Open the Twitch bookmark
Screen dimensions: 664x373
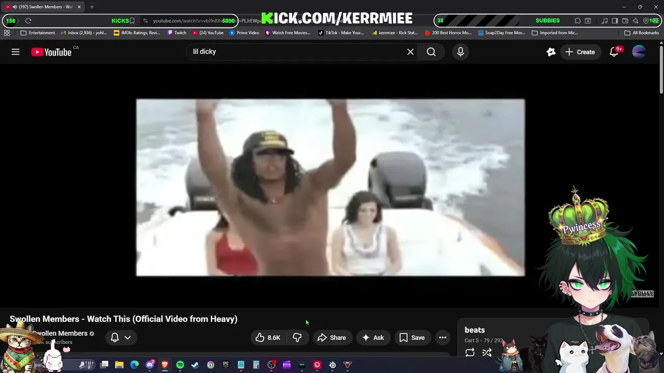(x=177, y=33)
